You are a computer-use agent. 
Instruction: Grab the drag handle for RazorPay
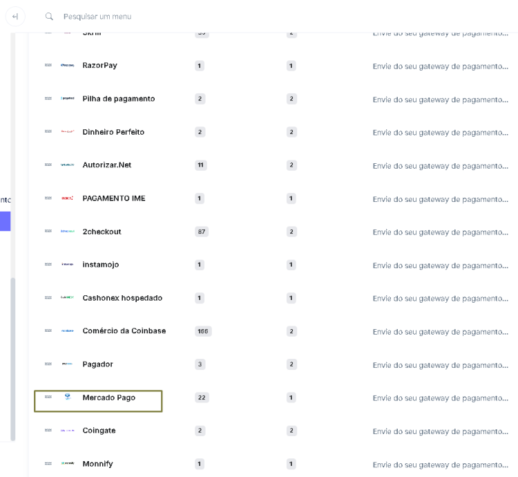[x=48, y=65]
